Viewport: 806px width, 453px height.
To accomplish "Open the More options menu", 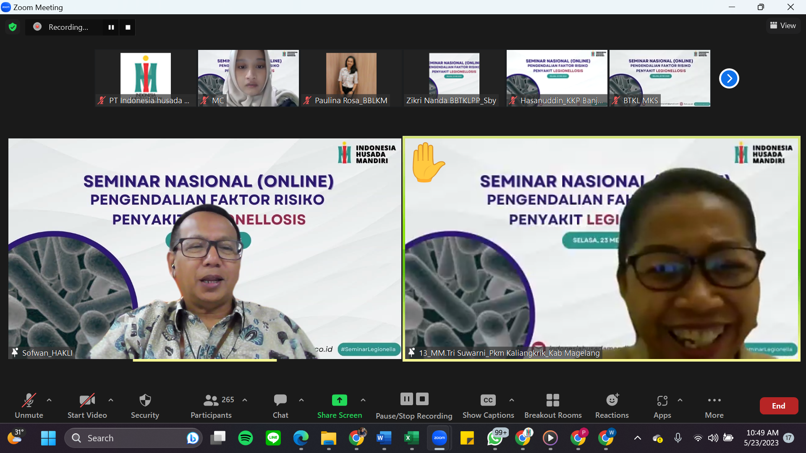I will click(714, 406).
